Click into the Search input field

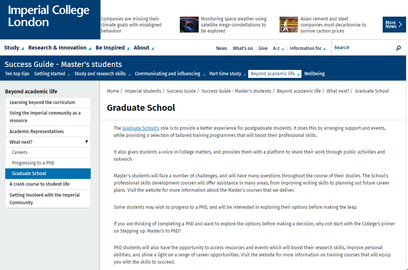(x=363, y=48)
